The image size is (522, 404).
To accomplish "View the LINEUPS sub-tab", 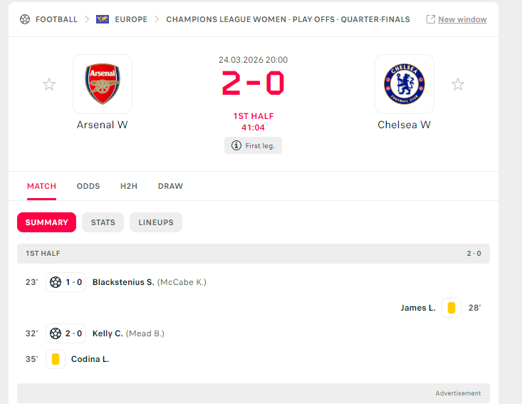I will click(156, 222).
